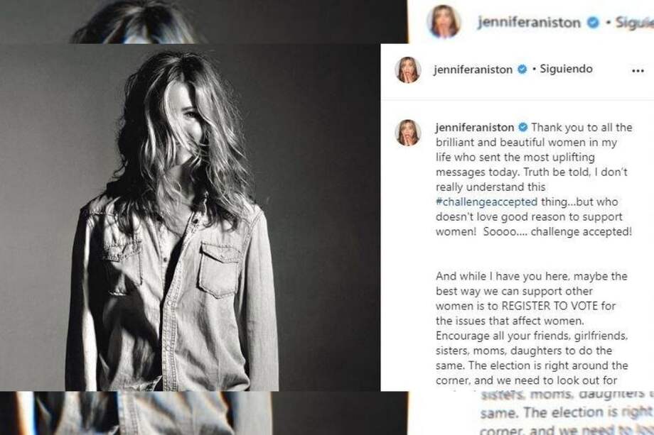The width and height of the screenshot is (654, 435).
Task: Open more actions with the three-dot menu
Action: click(x=639, y=70)
